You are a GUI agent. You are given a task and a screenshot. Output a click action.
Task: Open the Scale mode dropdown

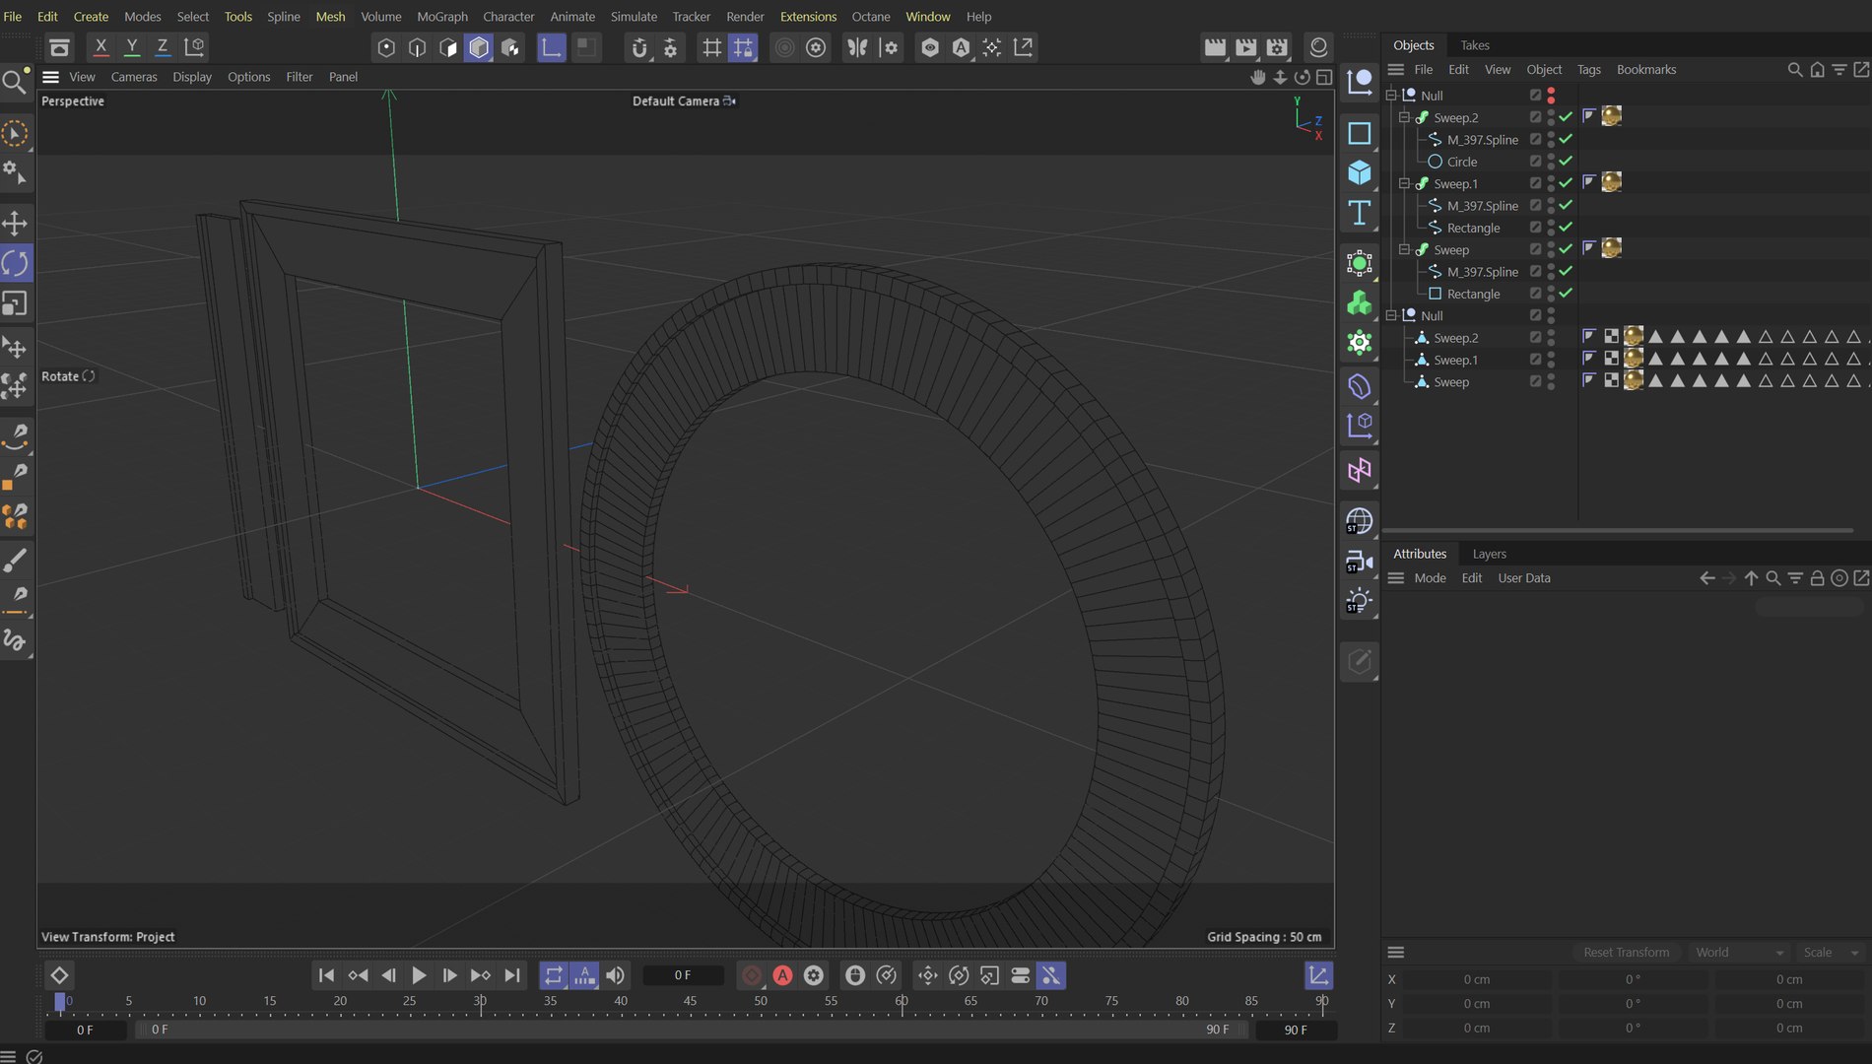tap(1831, 953)
